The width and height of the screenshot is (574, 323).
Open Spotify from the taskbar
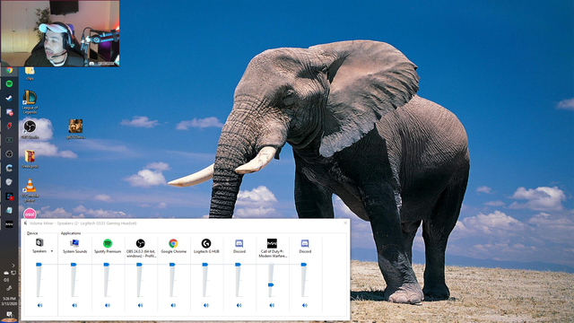pyautogui.click(x=9, y=83)
